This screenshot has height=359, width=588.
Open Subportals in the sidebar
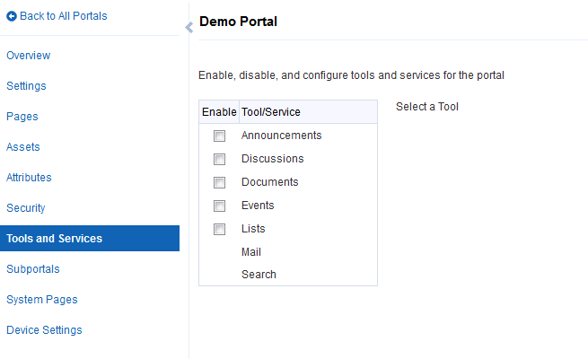click(x=33, y=269)
